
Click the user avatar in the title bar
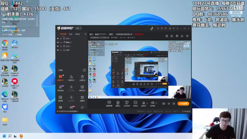pos(152,28)
